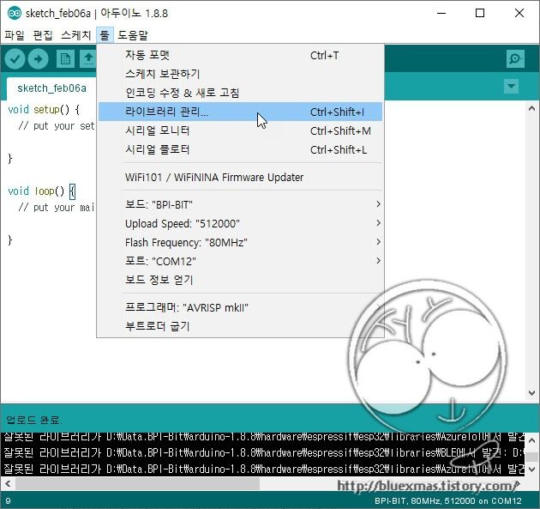Viewport: 540px width, 509px height.
Task: Click console scrollbar up arrow
Action: [x=531, y=440]
